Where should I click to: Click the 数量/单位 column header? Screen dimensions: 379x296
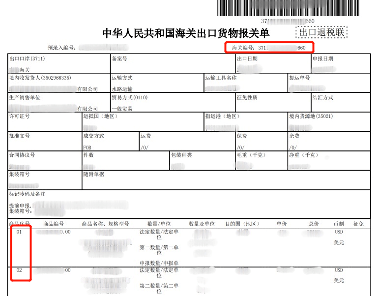(159, 224)
